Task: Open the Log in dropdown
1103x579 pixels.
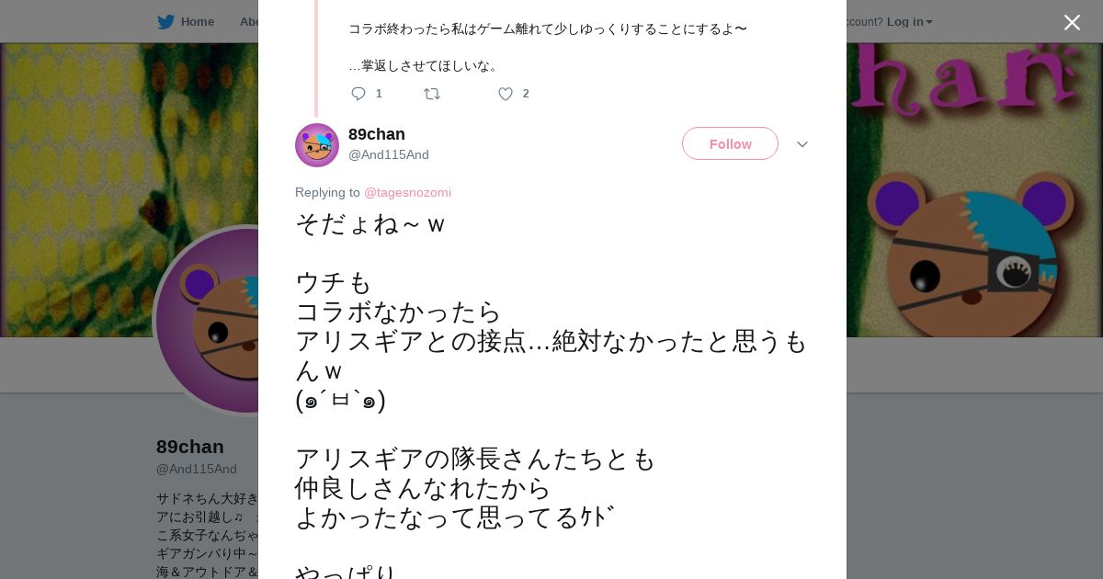Action: (x=909, y=22)
